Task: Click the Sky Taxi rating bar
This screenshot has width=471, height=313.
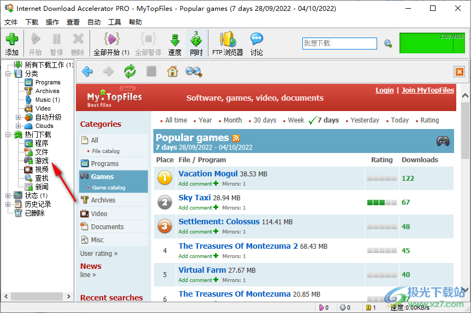Action: (382, 202)
